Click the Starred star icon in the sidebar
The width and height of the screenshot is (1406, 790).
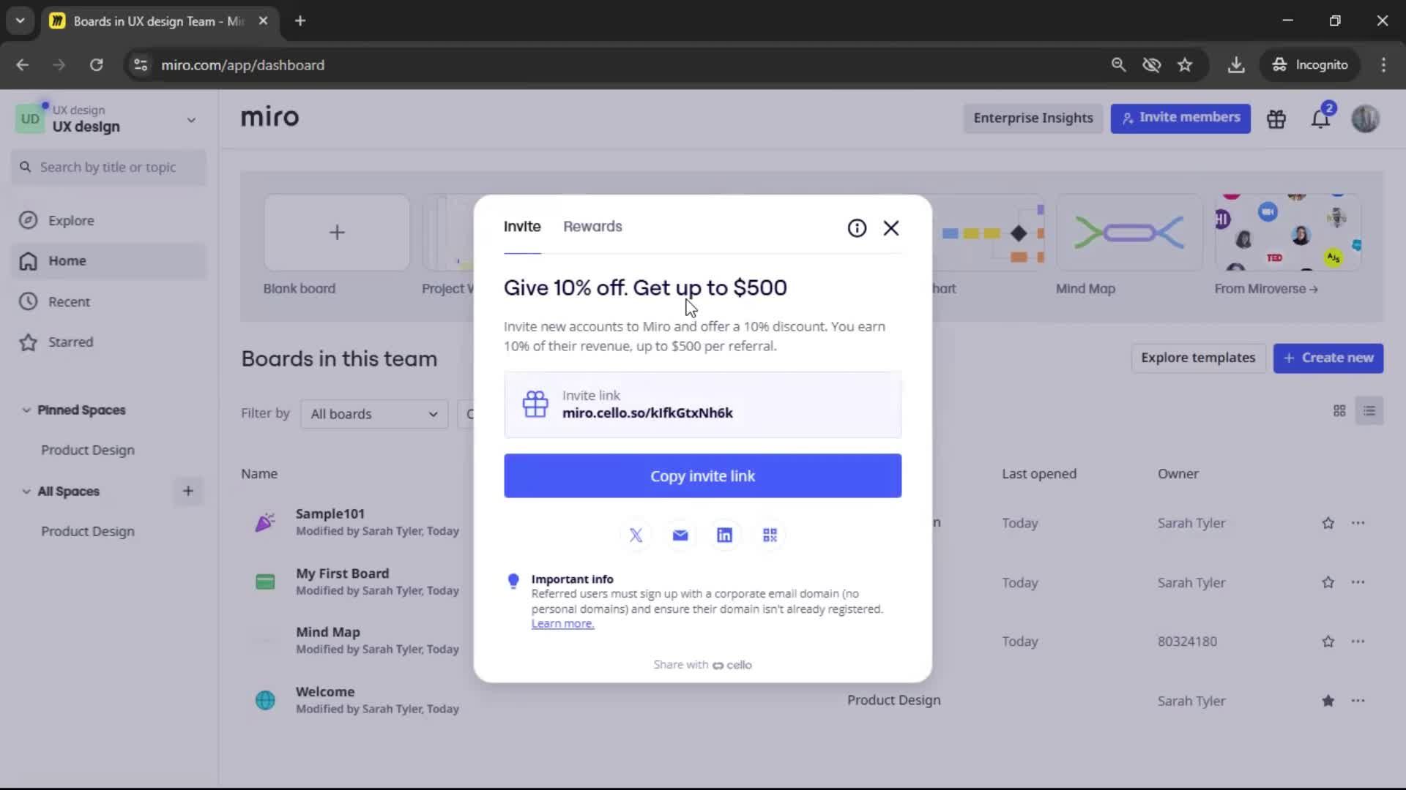click(28, 342)
